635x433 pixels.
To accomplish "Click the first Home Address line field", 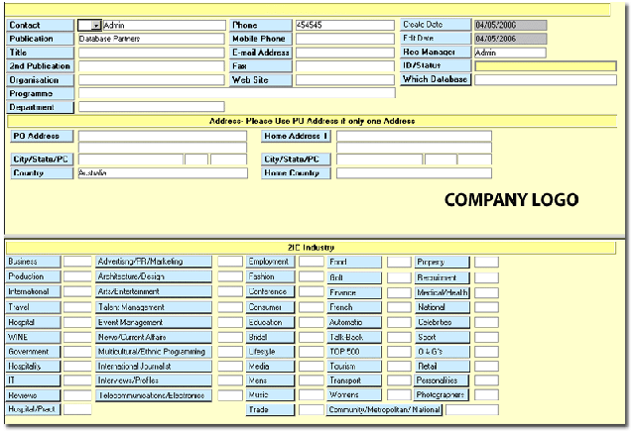I will pos(414,136).
